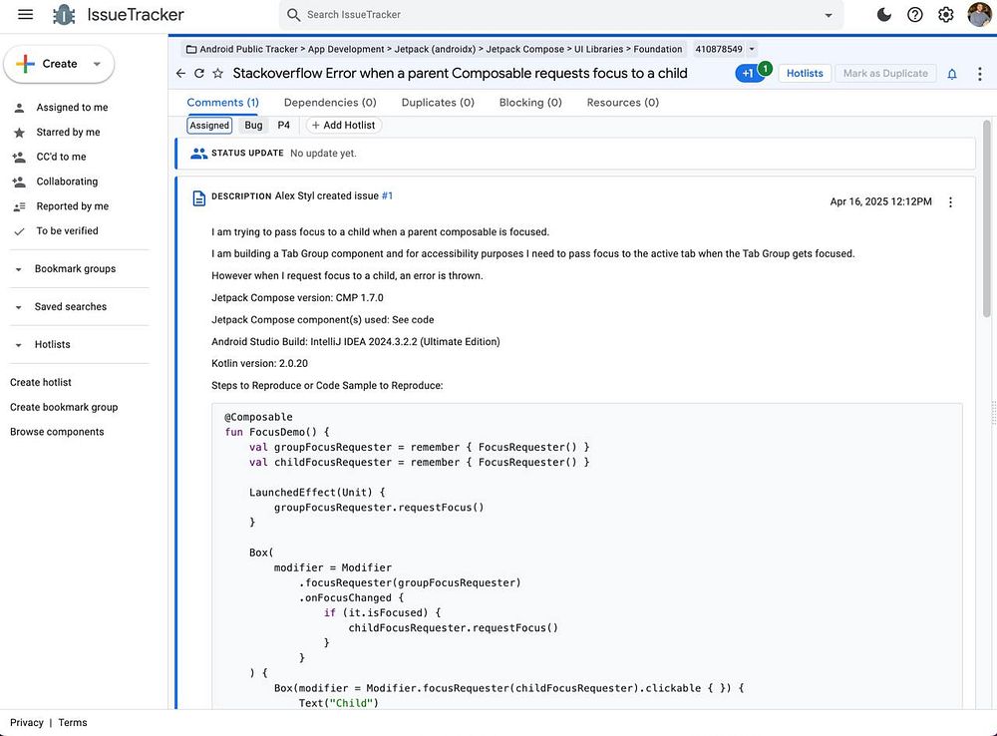Toggle dark mode moon icon
The width and height of the screenshot is (997, 736).
click(x=883, y=15)
